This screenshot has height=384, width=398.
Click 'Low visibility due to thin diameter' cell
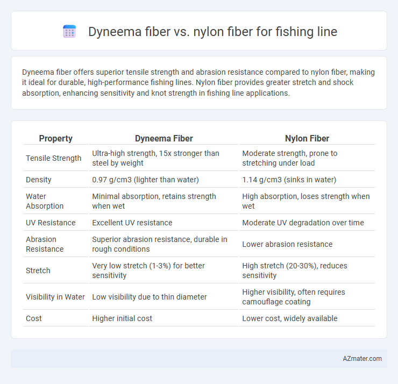pos(164,297)
